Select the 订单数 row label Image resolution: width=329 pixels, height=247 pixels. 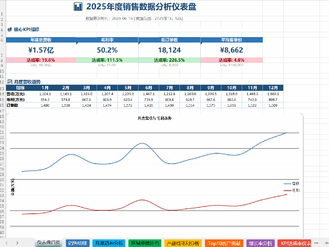(20, 105)
